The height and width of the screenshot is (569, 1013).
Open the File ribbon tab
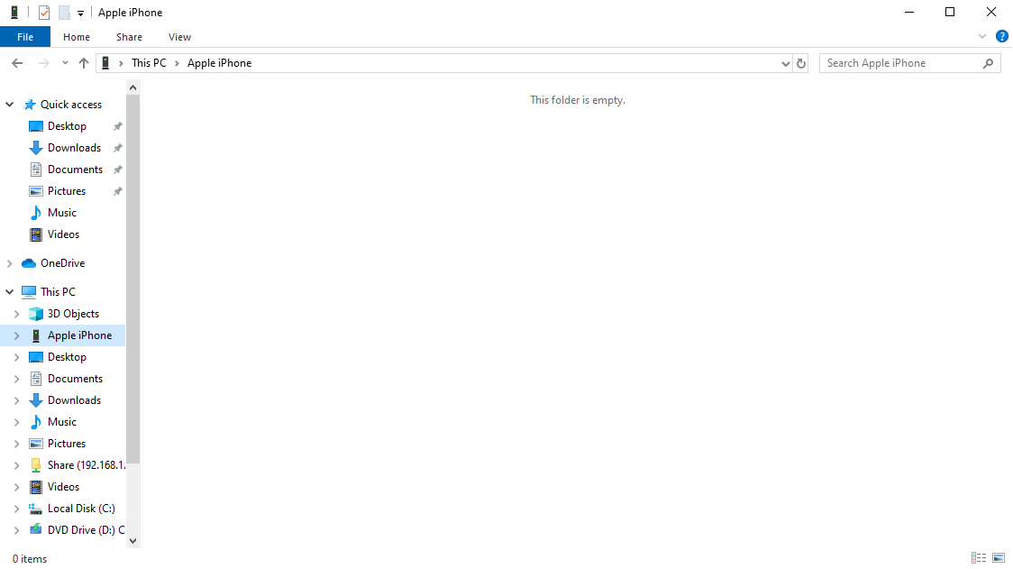click(25, 37)
